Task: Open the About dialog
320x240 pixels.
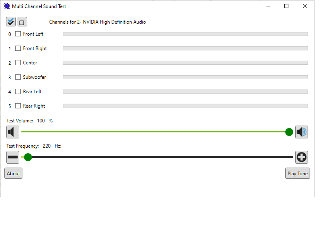Action: coord(14,174)
